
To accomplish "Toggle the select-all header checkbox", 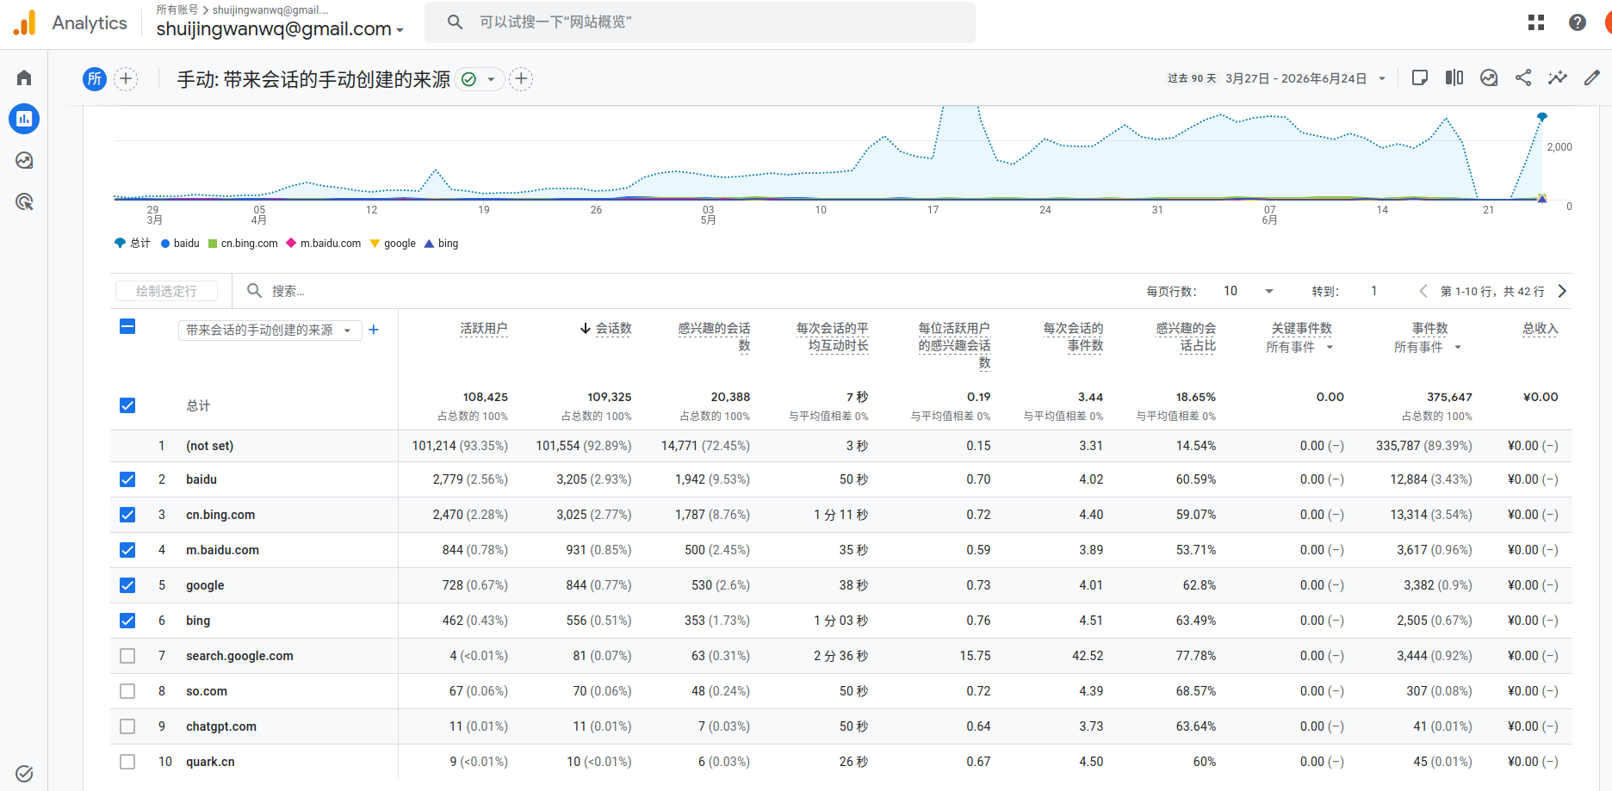I will tap(127, 326).
